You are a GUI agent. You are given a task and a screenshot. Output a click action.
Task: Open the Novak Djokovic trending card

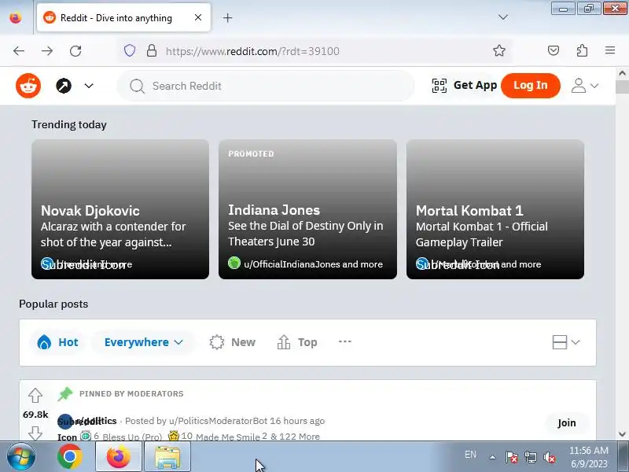[x=120, y=209]
